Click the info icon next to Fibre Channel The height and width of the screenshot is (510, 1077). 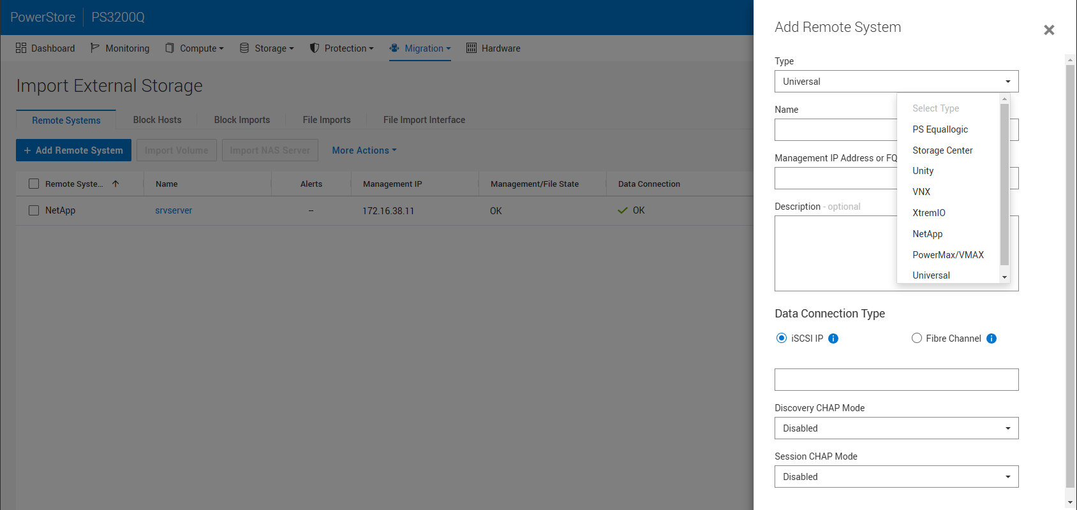coord(992,339)
